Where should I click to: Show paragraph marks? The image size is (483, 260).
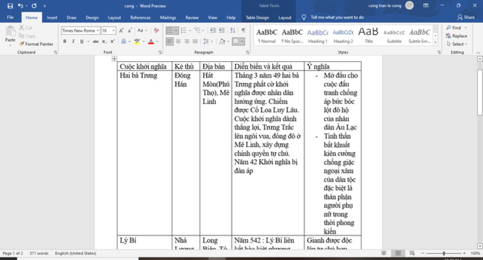(x=243, y=30)
